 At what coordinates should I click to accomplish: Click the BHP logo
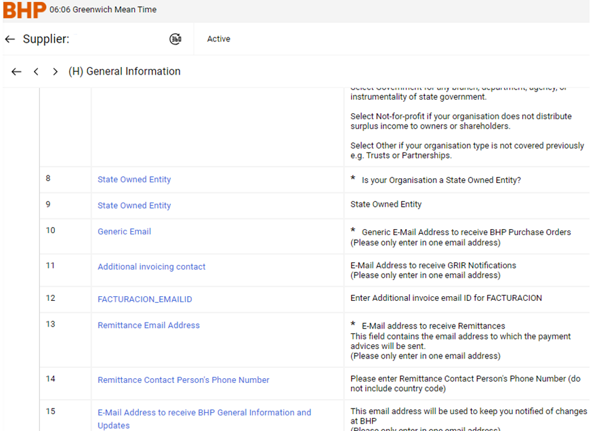coord(24,10)
